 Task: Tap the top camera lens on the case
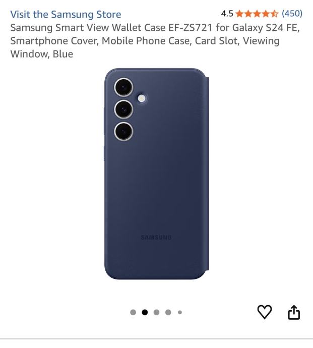coord(123,87)
